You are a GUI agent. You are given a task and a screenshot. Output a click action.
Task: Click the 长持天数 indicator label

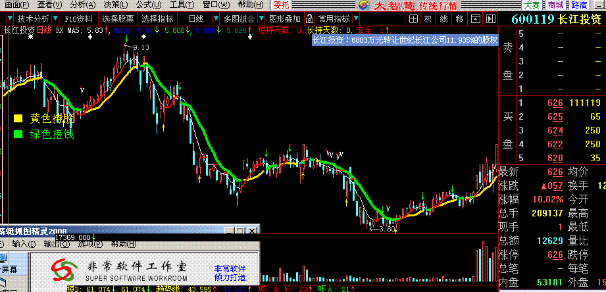tap(329, 30)
